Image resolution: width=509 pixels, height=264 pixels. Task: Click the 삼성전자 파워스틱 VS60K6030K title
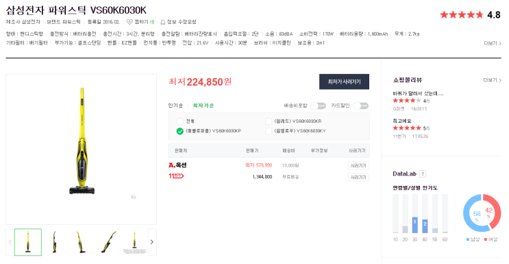click(76, 10)
